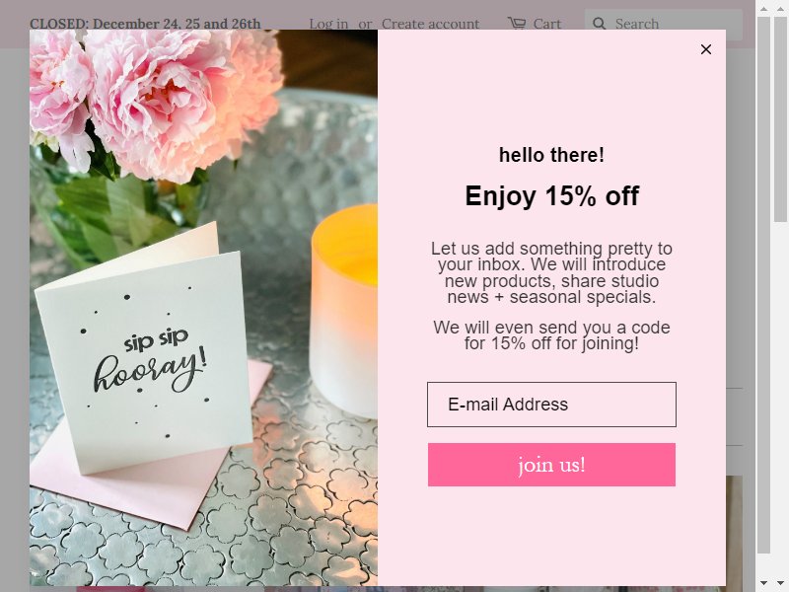
Task: Click the sip sip hooray greeting card
Action: (x=143, y=352)
